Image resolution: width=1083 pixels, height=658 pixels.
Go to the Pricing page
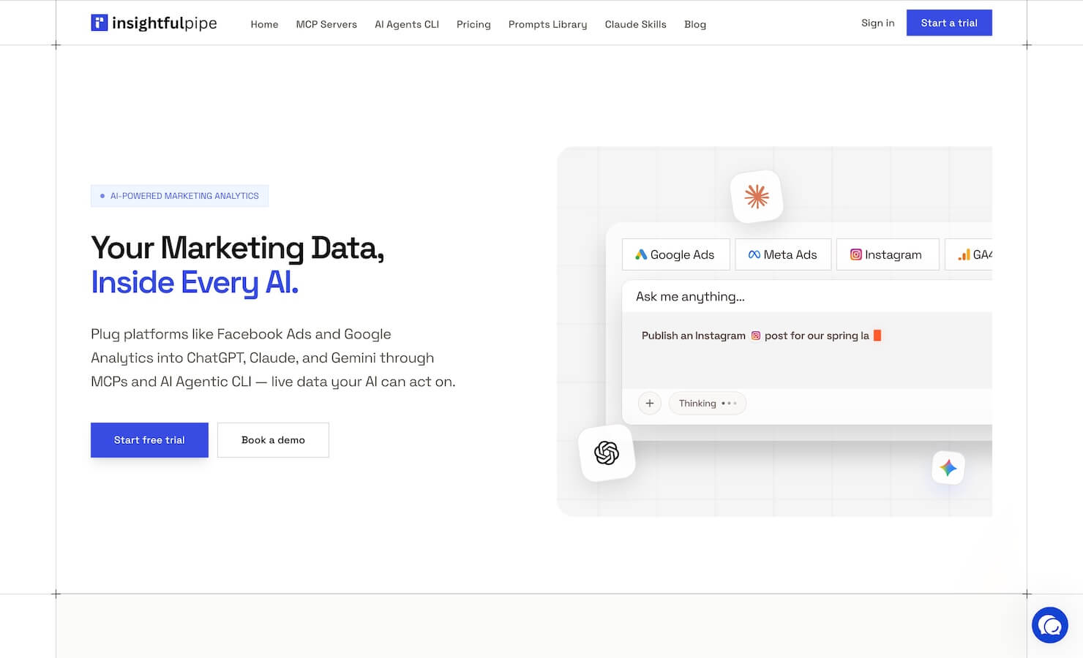[473, 24]
